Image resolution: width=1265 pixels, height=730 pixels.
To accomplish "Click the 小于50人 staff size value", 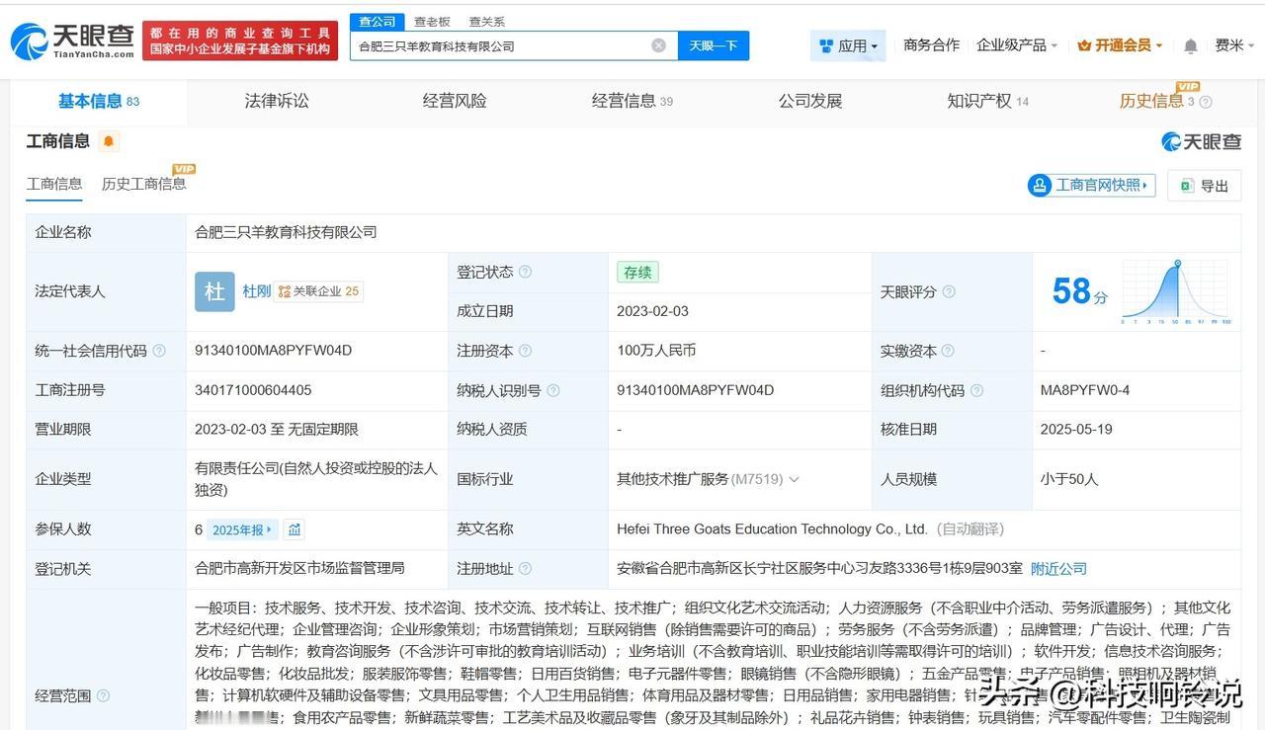I will (1069, 479).
